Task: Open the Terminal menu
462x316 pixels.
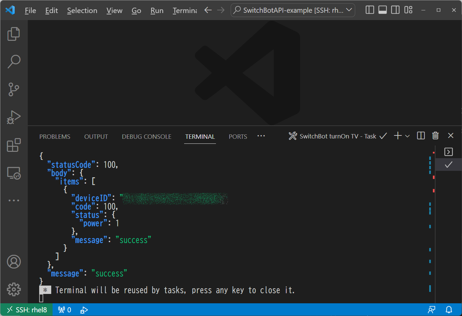Action: tap(184, 10)
